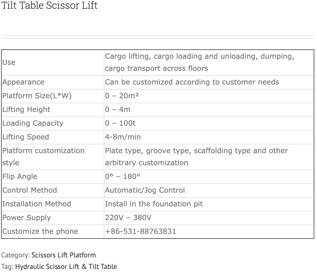Open the Hydraulic Scissor Lift & Tilt Table tag

click(x=66, y=266)
